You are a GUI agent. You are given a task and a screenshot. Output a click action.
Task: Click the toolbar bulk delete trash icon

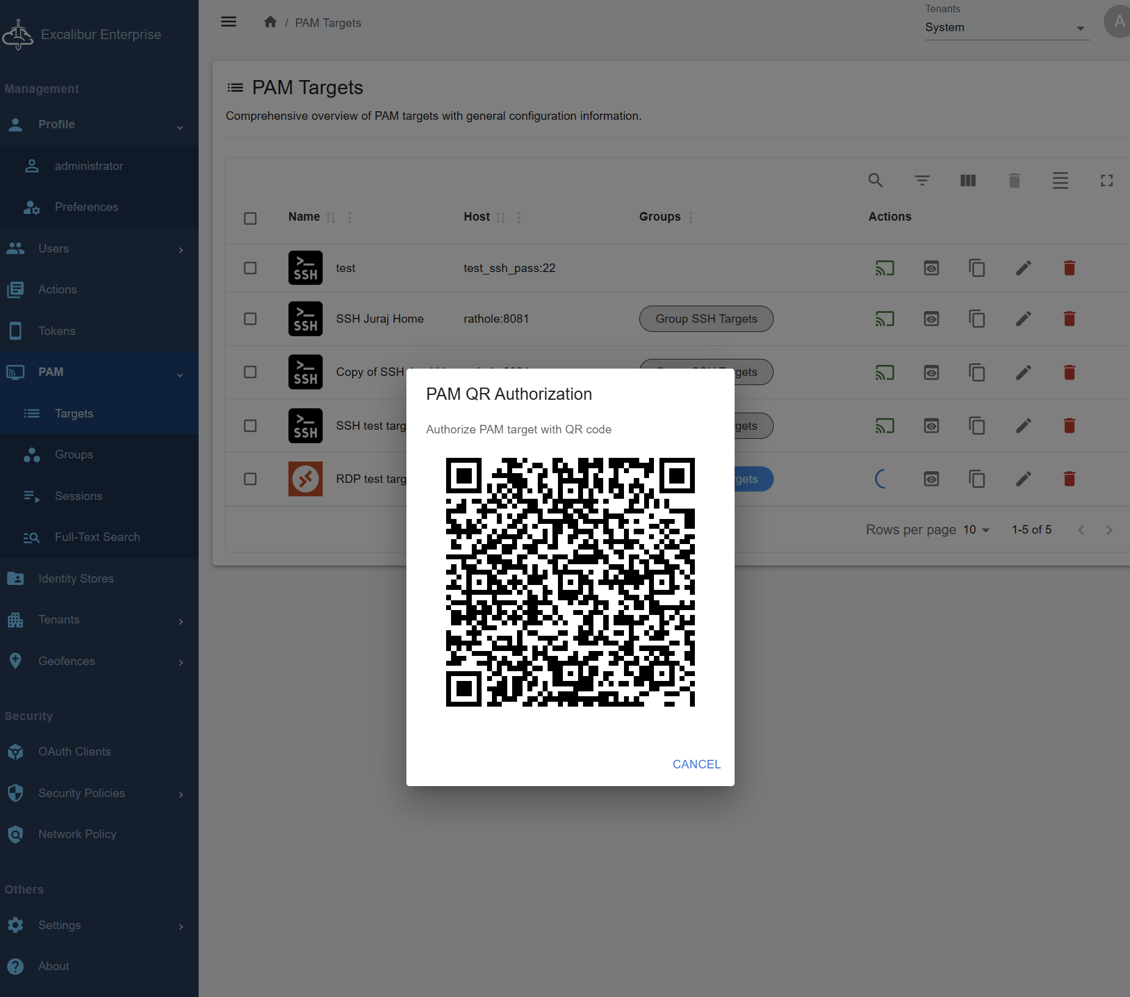pyautogui.click(x=1014, y=180)
